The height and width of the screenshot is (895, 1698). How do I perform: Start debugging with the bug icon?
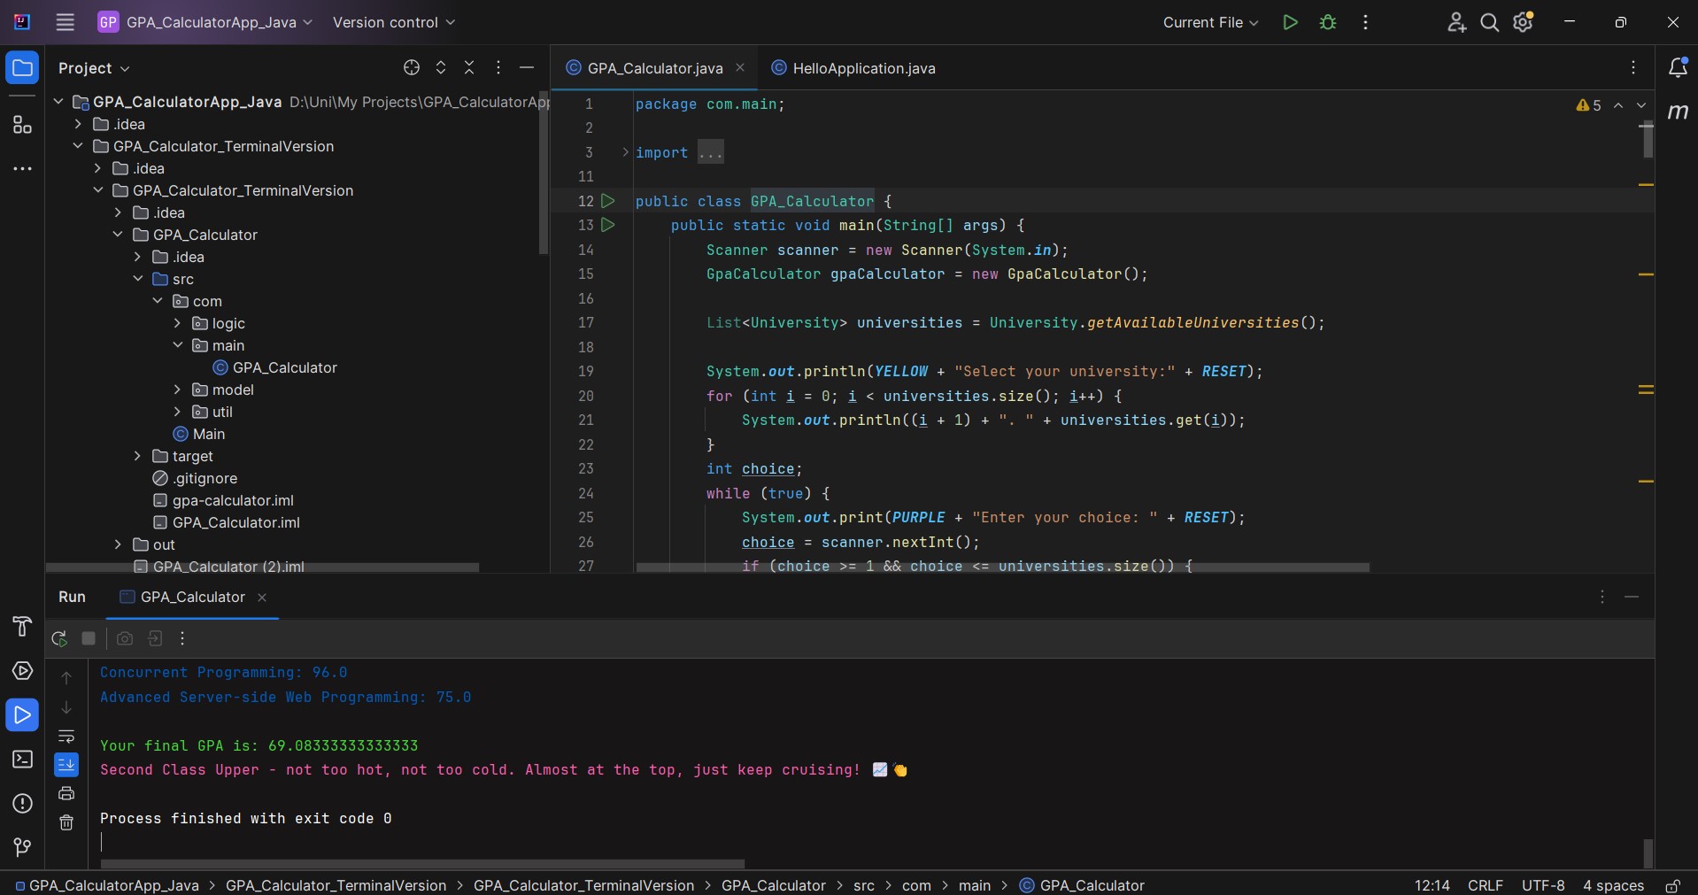point(1328,22)
